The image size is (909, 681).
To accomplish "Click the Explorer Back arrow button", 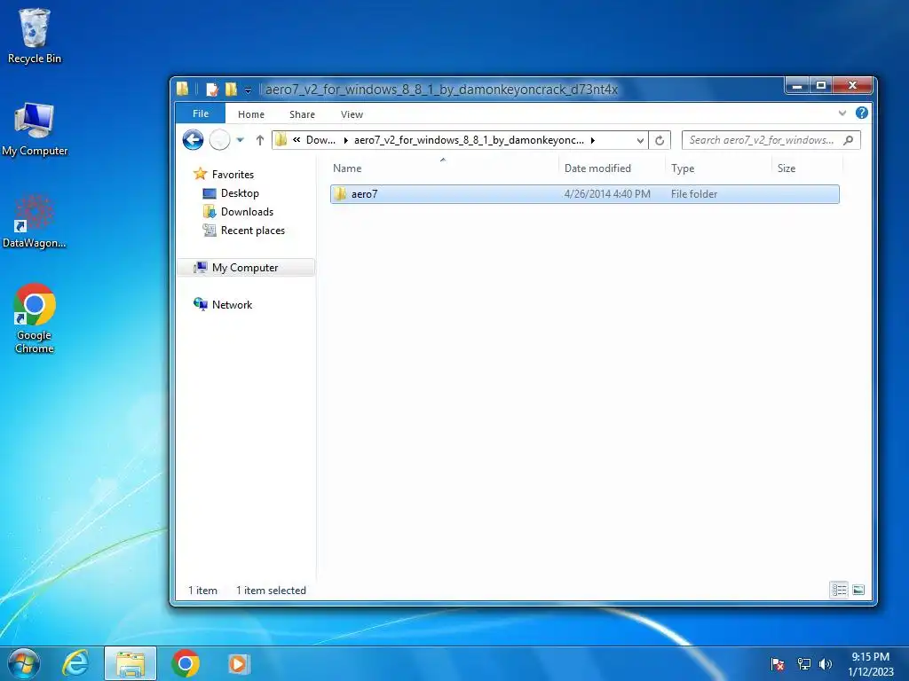I will [x=193, y=140].
